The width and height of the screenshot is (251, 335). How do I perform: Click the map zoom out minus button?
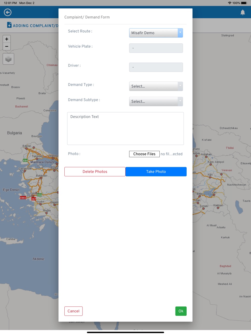[7, 46]
